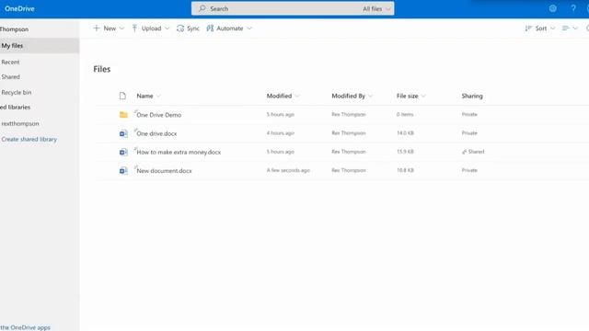Open Modified By column chevron menu
The image size is (589, 331).
[370, 96]
